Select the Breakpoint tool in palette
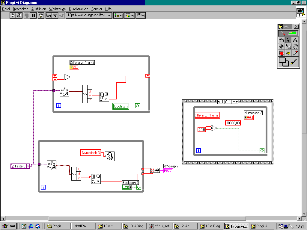 [x=281, y=53]
